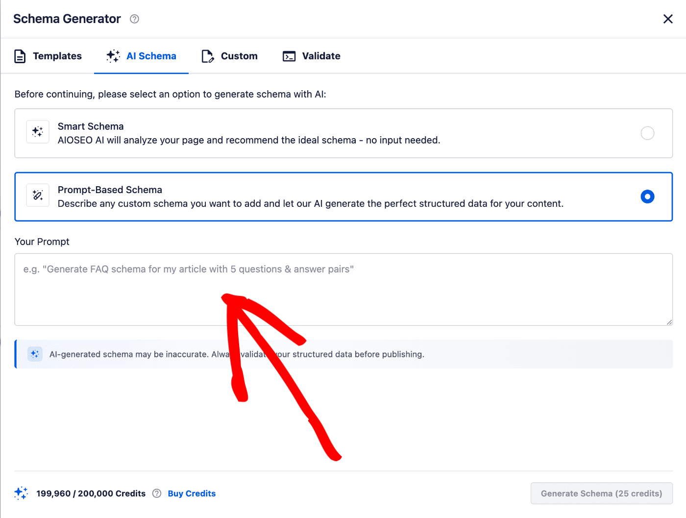Click the sparkle icon on the AI Schema tab
This screenshot has height=518, width=686.
pyautogui.click(x=113, y=56)
